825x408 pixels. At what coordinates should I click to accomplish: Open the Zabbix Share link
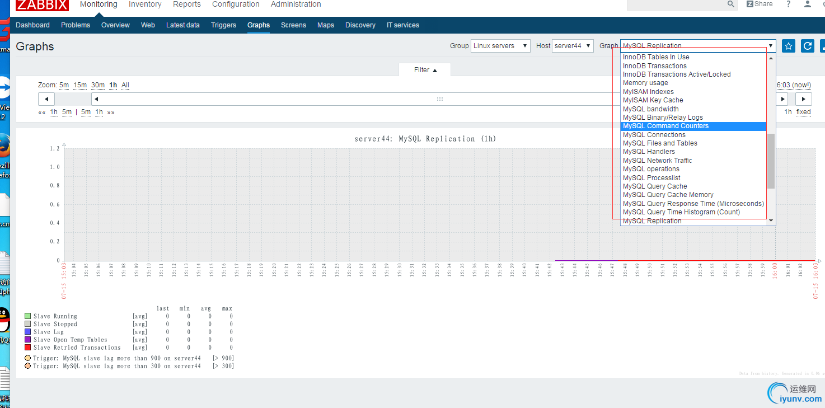[x=760, y=4]
